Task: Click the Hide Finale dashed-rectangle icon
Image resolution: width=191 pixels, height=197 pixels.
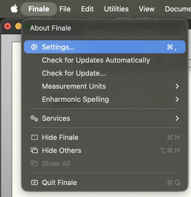Action: coord(34,137)
